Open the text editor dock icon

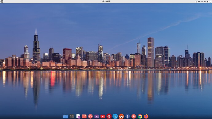tap(78, 116)
